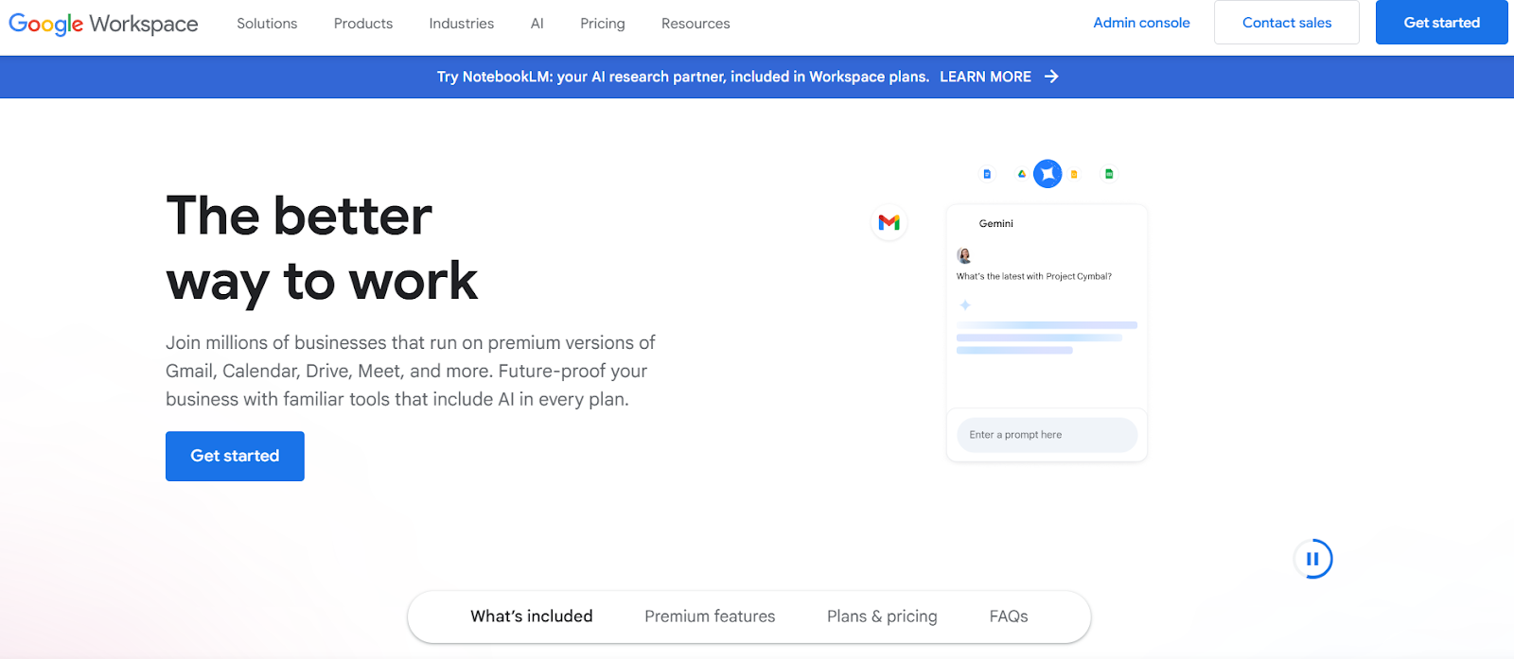This screenshot has width=1514, height=659.
Task: Click the blue Gemini sparkle icon
Action: 1047,174
